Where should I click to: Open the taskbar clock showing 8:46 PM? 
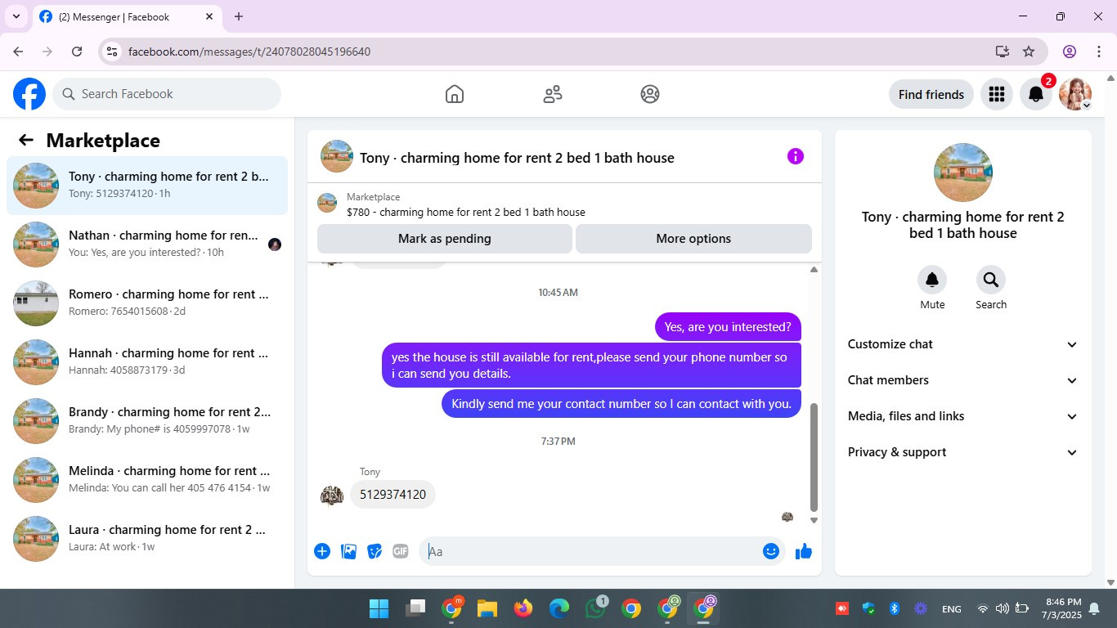coord(1061,608)
